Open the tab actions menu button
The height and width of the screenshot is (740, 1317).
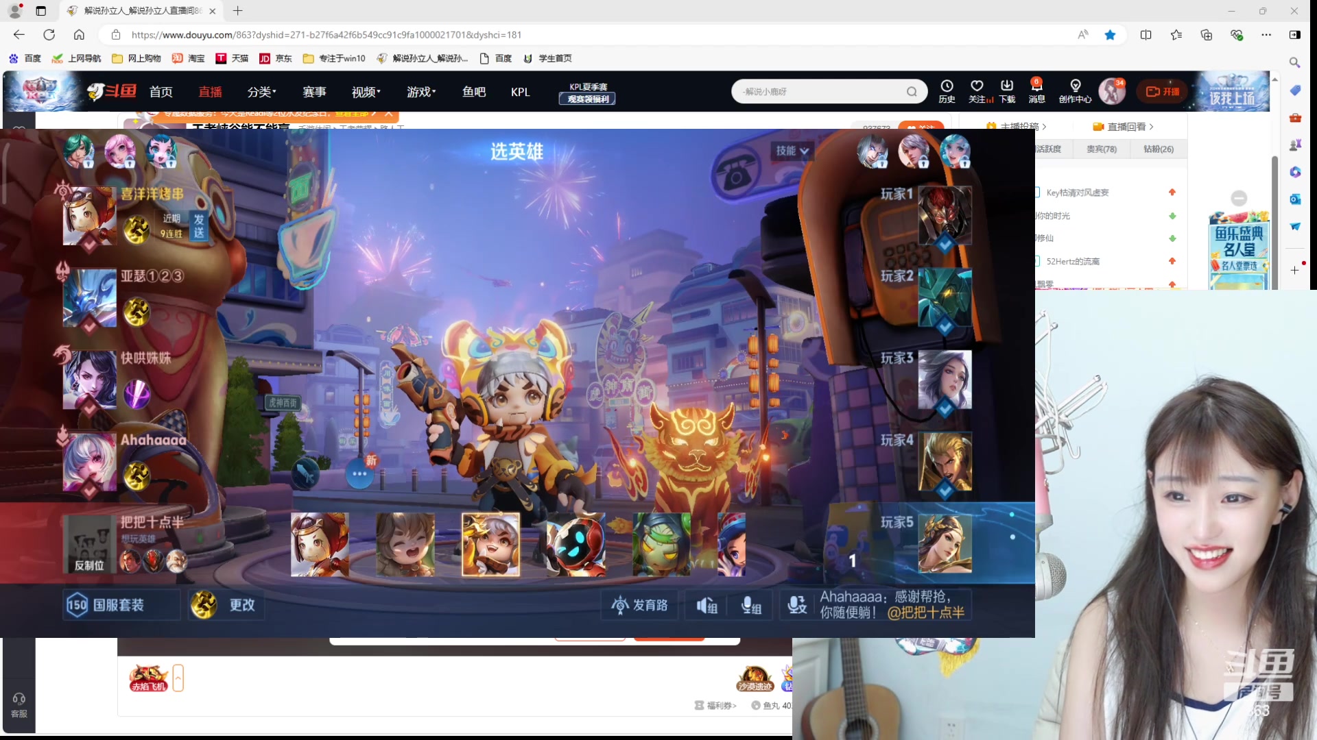pos(40,11)
